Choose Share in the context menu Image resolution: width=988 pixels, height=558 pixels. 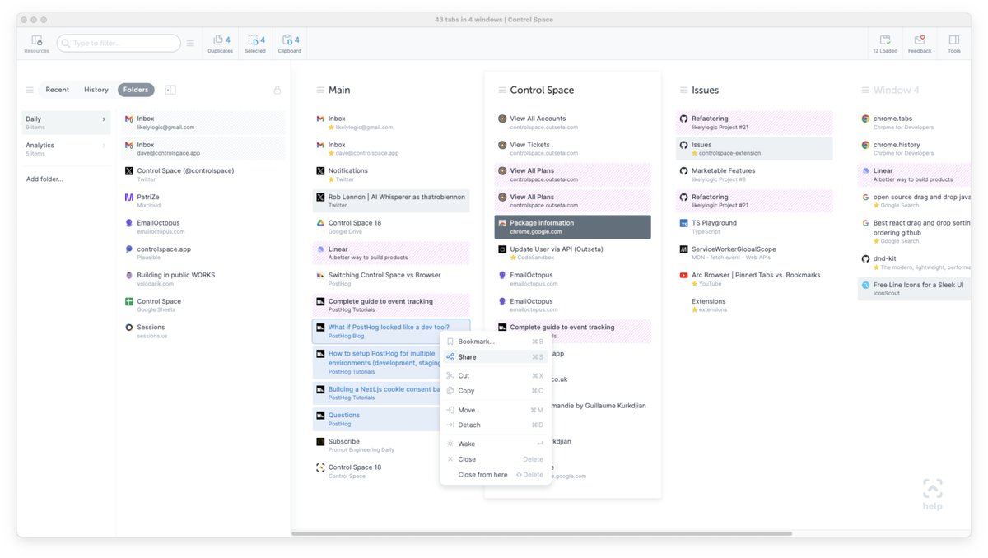tap(496, 357)
